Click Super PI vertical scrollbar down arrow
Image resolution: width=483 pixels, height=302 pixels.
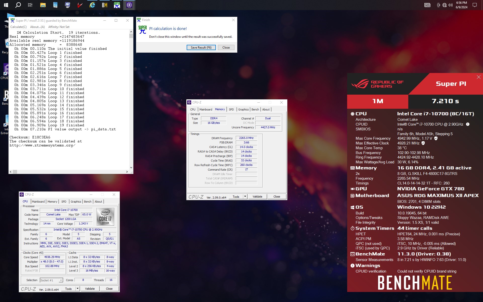(131, 168)
